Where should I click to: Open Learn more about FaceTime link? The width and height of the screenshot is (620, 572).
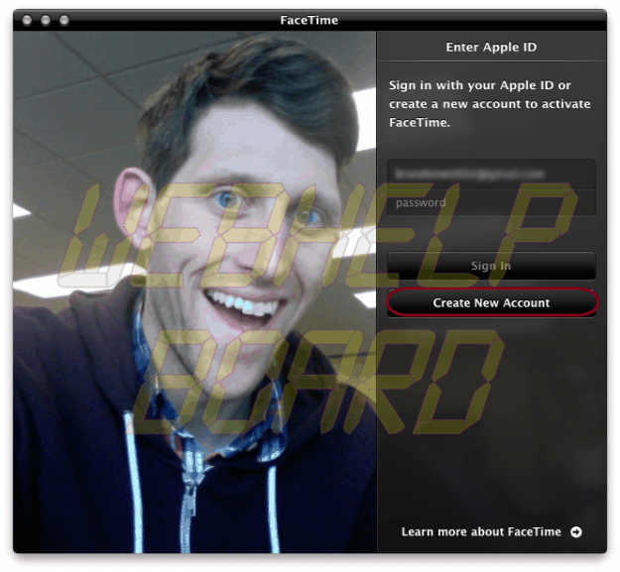coord(481,531)
